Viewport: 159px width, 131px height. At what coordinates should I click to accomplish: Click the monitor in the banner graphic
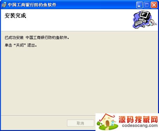pos(145,15)
